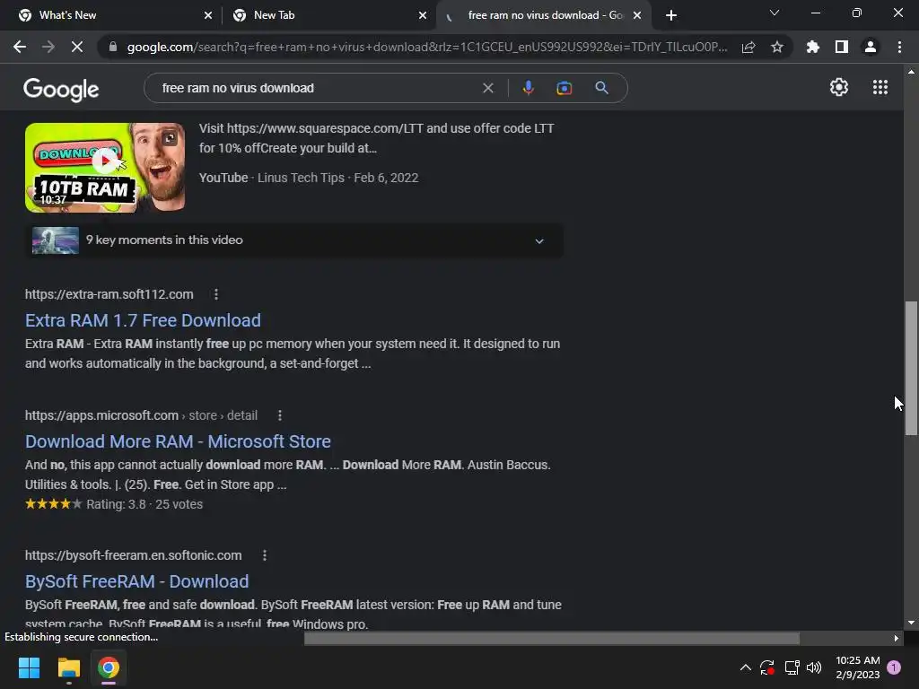This screenshot has width=919, height=689.
Task: Open the clock and date flyout
Action: click(x=857, y=667)
